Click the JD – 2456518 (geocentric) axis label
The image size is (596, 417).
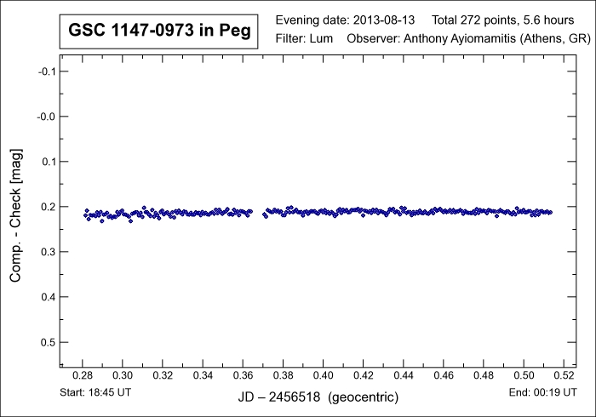point(318,397)
